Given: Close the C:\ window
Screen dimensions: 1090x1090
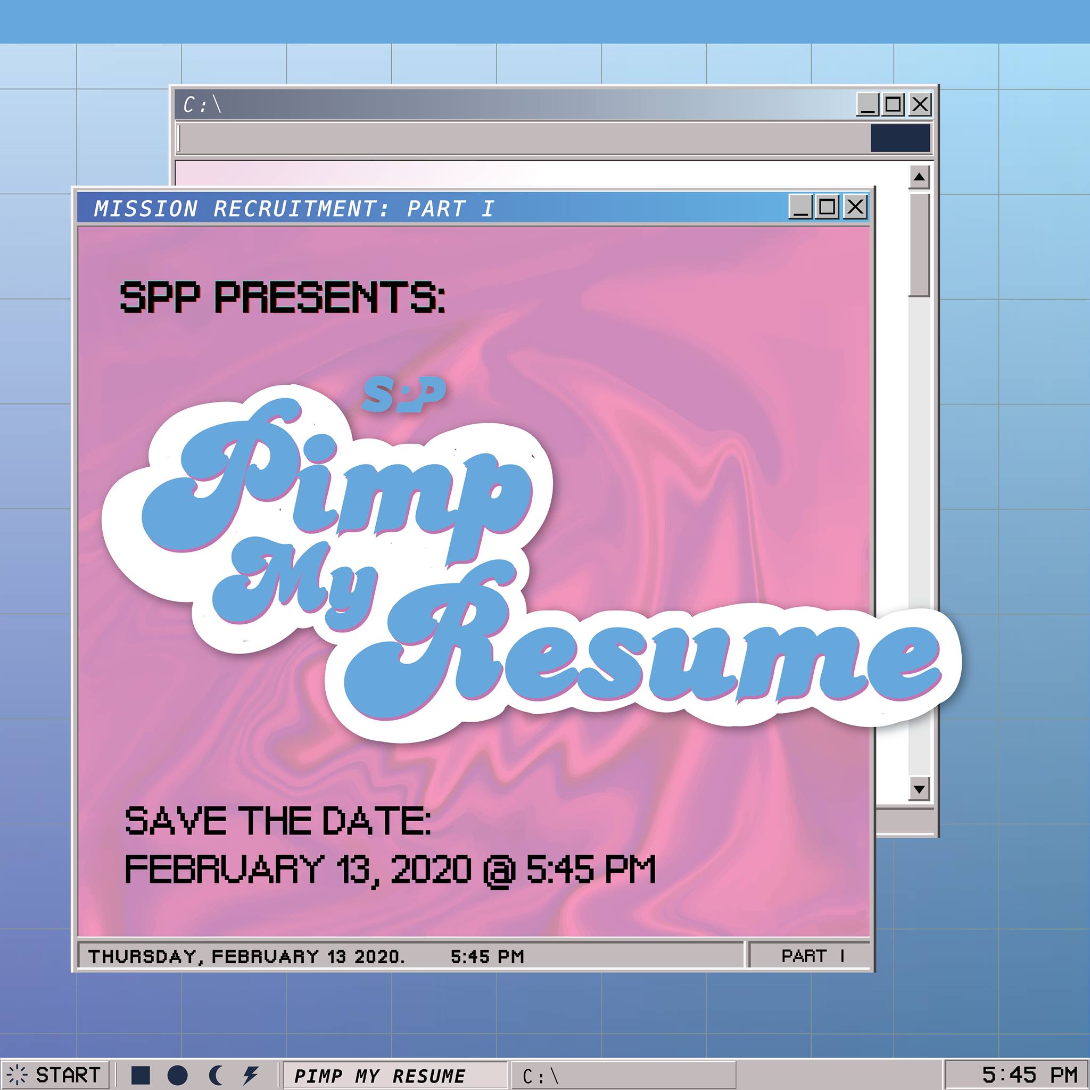Looking at the screenshot, I should (920, 104).
